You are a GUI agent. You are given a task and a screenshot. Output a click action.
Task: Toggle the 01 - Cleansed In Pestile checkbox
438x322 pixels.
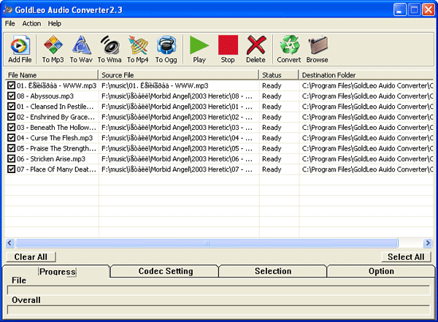click(x=11, y=106)
